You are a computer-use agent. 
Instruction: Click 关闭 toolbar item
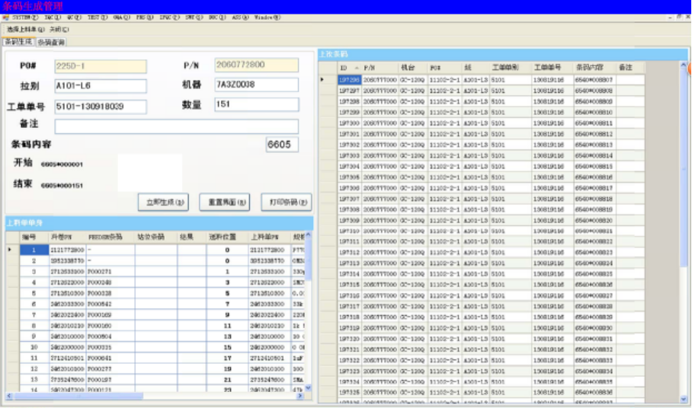pos(59,30)
